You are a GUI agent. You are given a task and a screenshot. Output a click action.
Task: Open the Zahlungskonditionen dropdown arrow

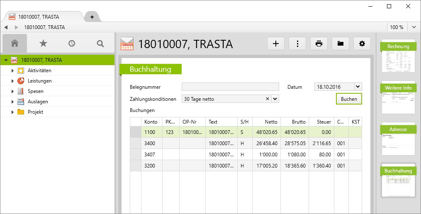click(x=275, y=99)
